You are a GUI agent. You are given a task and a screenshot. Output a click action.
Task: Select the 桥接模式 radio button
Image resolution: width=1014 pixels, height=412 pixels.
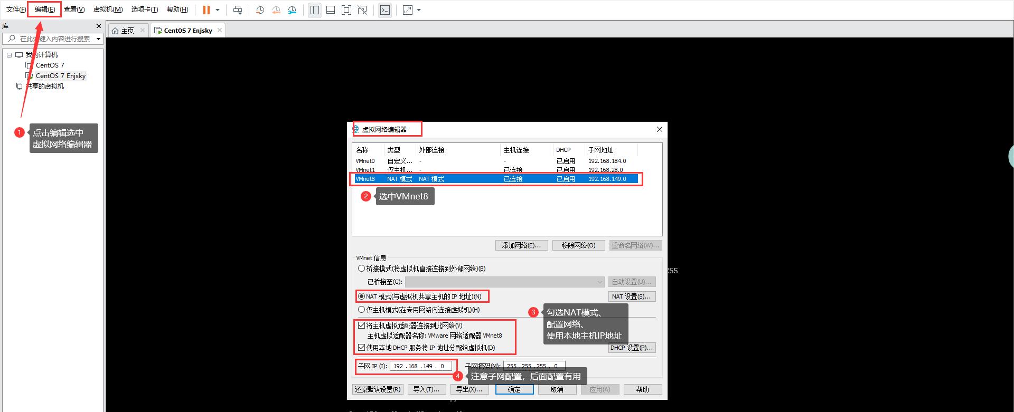(x=361, y=269)
